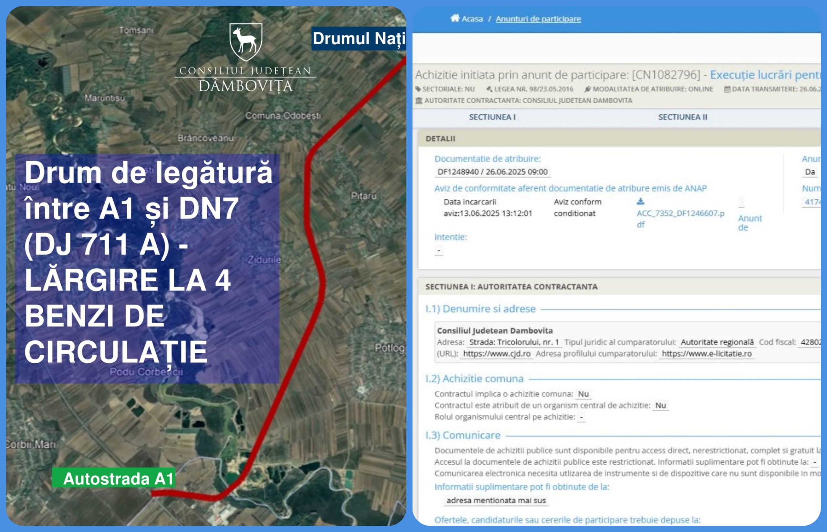
Task: Select the DF1248940 / 26.06.2025 09:00 value
Action: [493, 172]
